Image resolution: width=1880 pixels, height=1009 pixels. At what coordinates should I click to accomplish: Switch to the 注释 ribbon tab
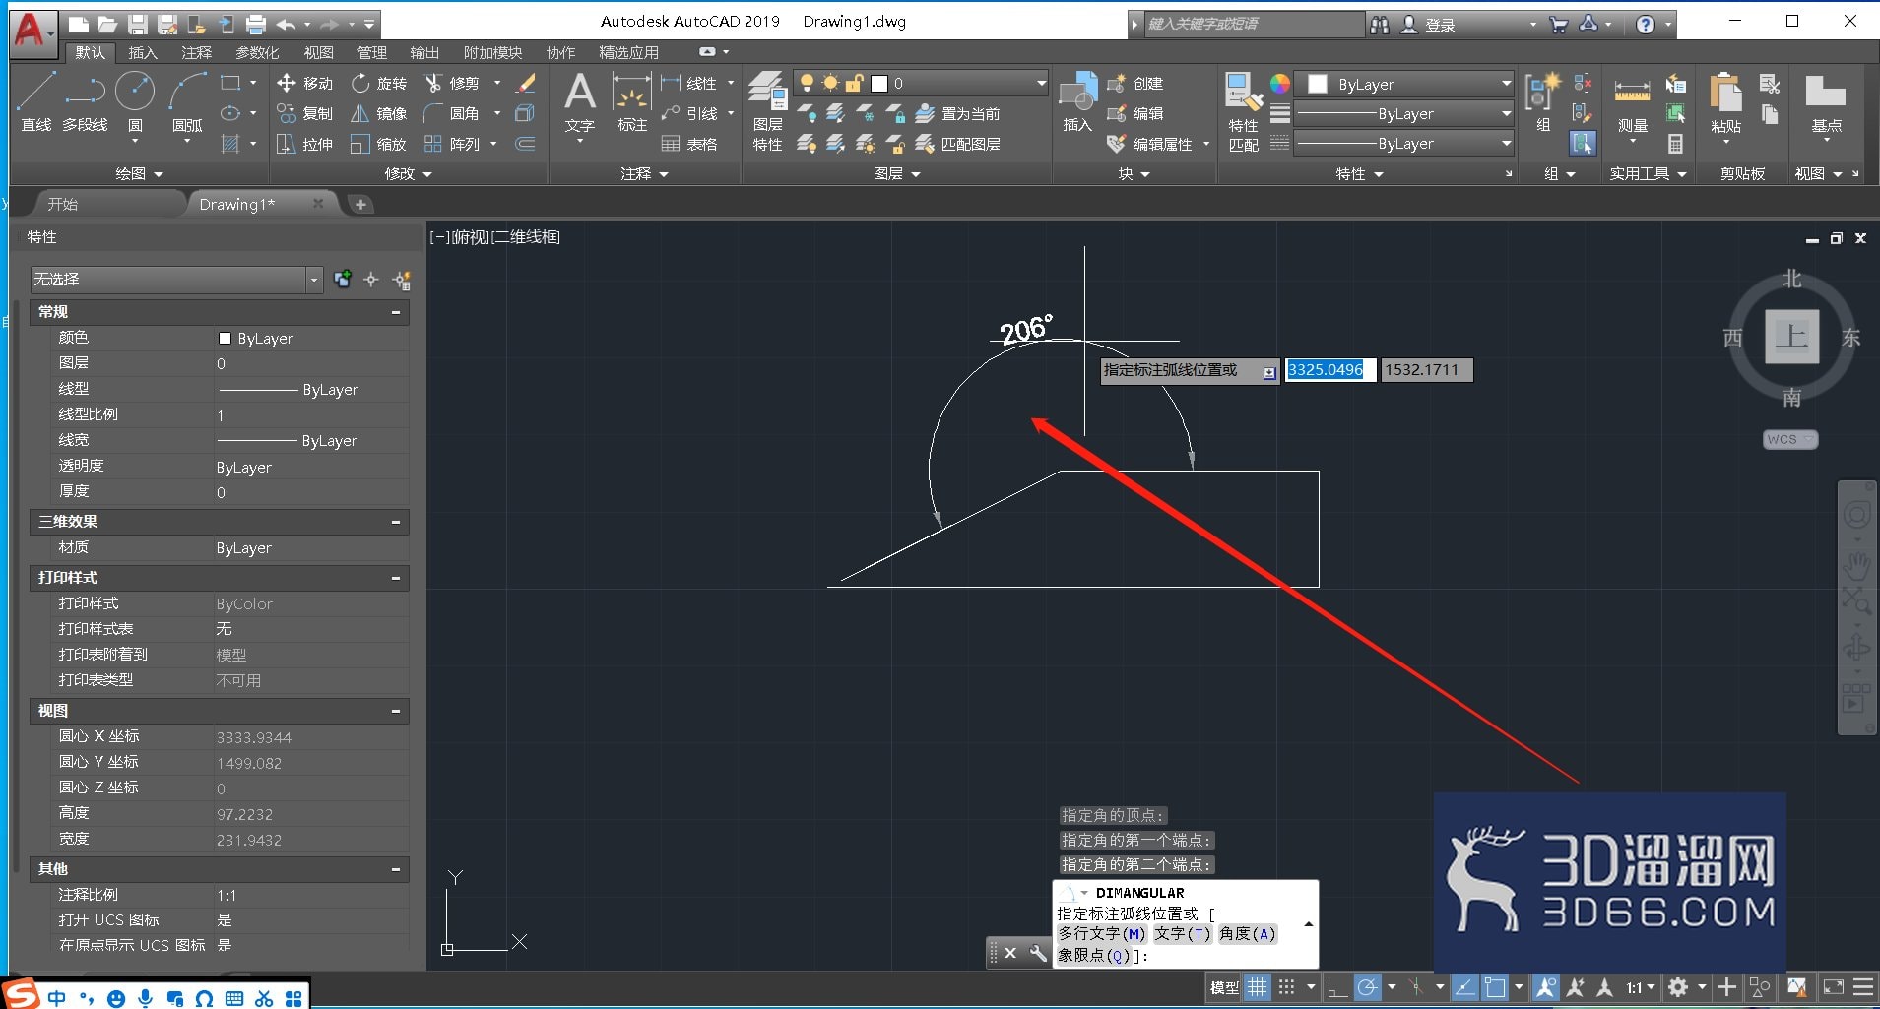pos(196,52)
